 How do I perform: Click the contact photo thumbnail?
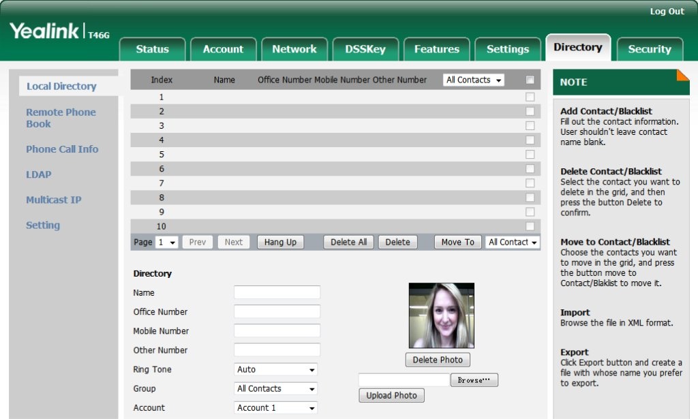[x=441, y=315]
